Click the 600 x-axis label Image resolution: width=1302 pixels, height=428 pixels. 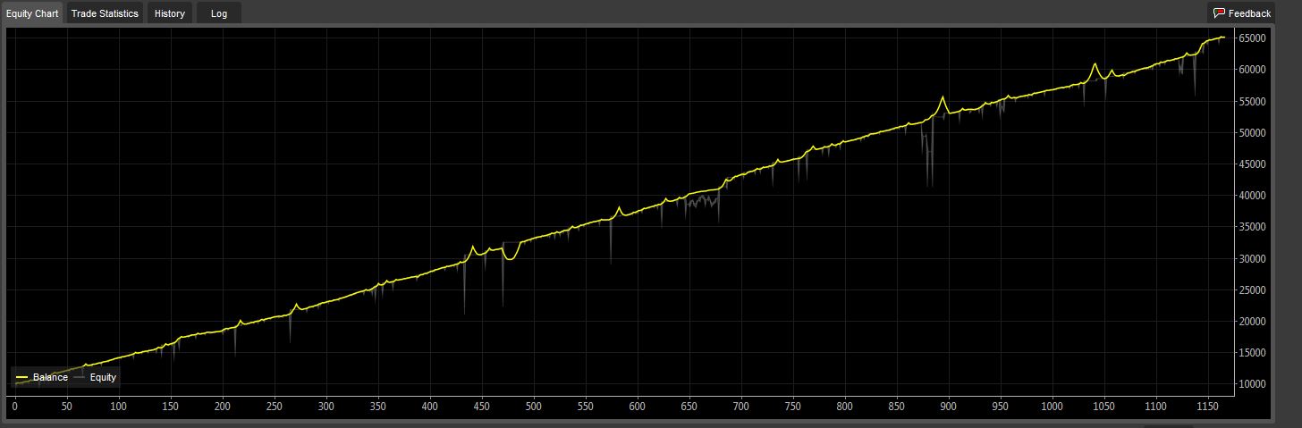click(638, 407)
